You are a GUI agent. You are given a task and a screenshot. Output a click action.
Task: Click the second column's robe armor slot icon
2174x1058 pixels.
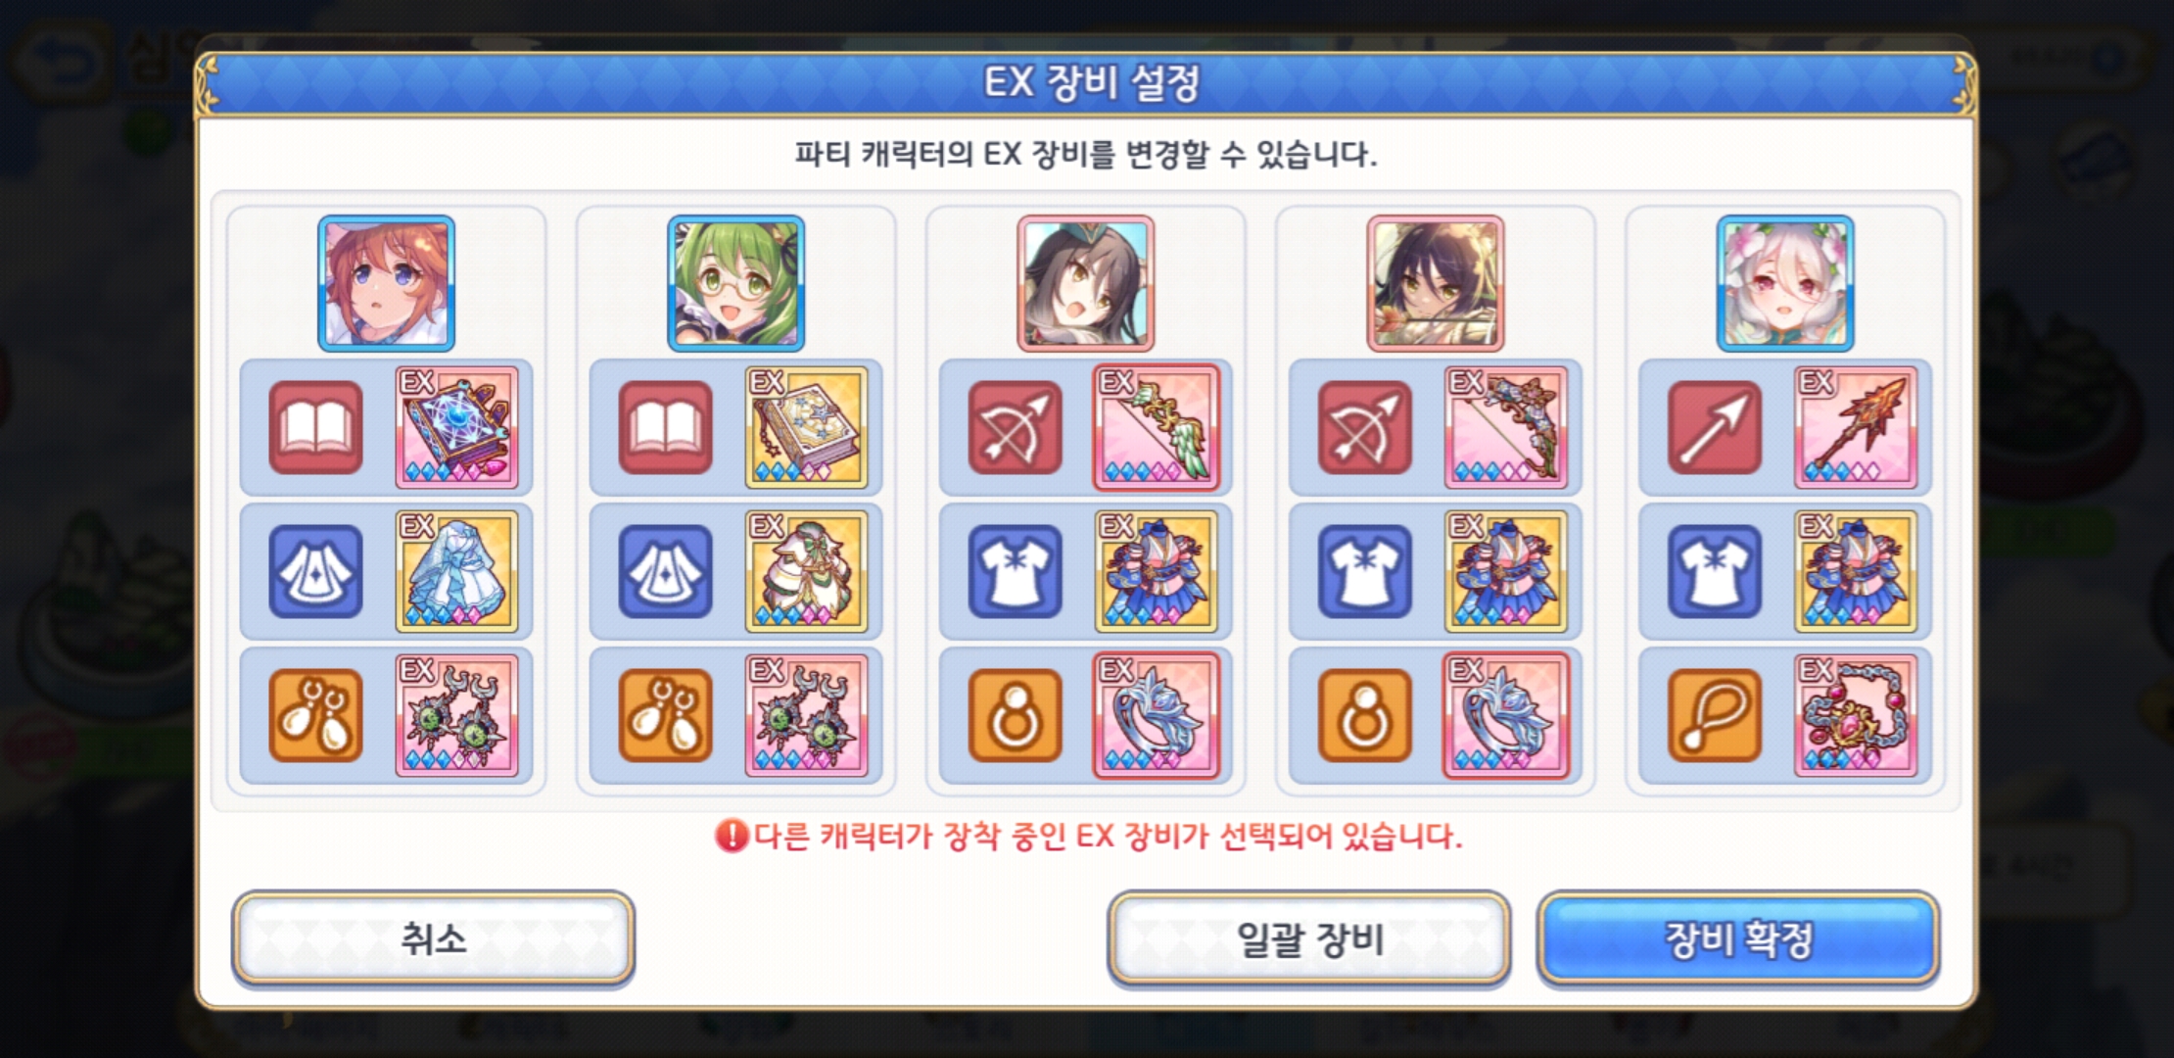(666, 572)
